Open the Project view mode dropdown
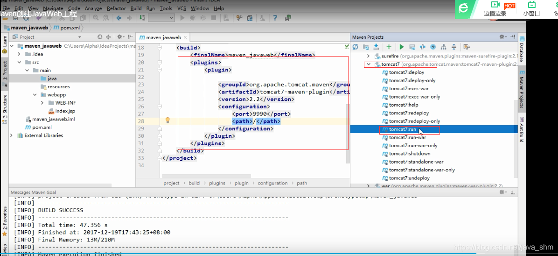Image resolution: width=558 pixels, height=256 pixels. click(x=80, y=37)
